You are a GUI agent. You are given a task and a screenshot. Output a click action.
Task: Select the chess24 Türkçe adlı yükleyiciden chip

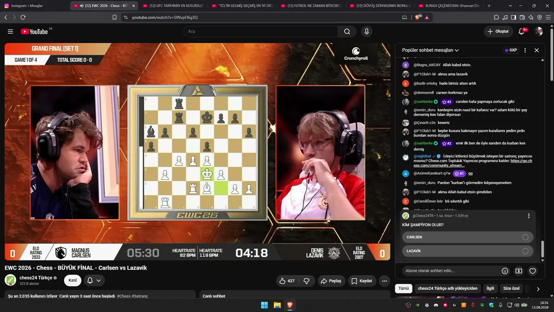[448, 289]
